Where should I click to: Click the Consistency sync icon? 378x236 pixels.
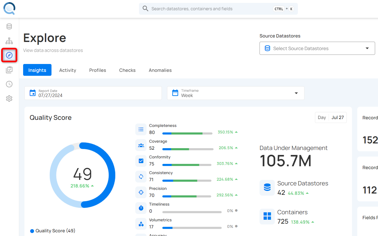point(141,176)
